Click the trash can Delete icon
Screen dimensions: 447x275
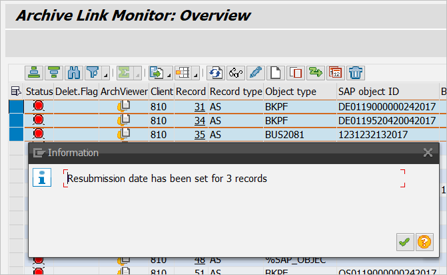click(x=356, y=72)
